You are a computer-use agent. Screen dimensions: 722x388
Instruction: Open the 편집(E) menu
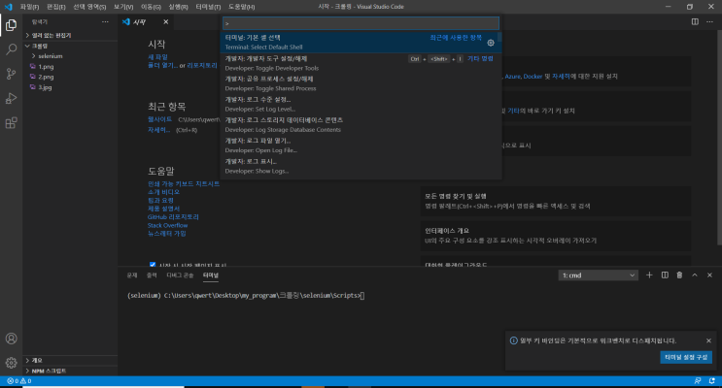click(x=55, y=7)
